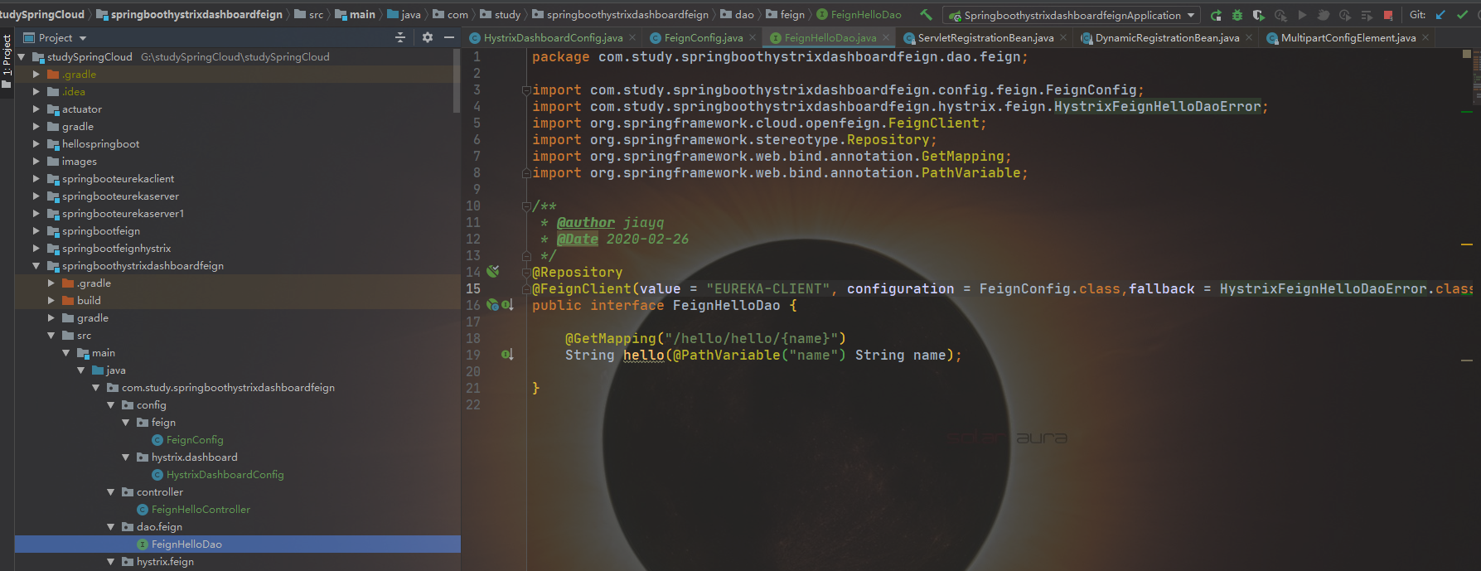Screen dimensions: 1481x571
Task: Click the springboothystrixdashboardfeign breadcrumb in navigation bar
Action: pos(189,14)
